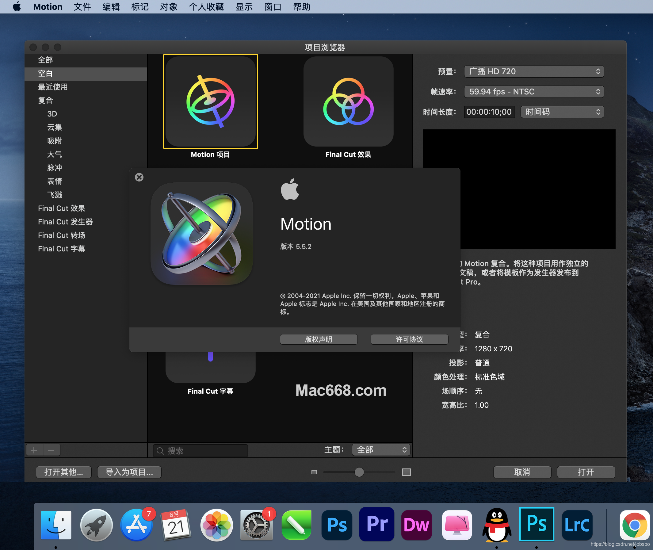Click the minus button under sidebar
The width and height of the screenshot is (653, 550).
(x=51, y=450)
